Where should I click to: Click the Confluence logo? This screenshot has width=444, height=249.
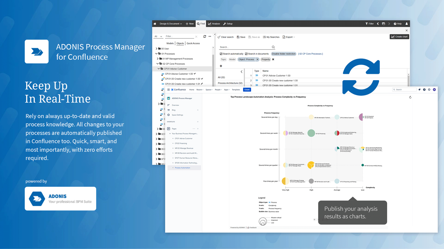pos(178,90)
